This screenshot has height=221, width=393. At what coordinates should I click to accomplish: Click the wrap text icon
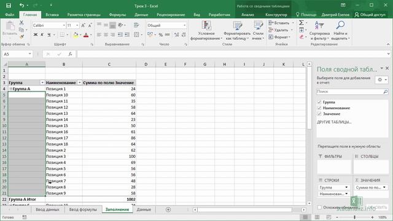tap(136, 25)
